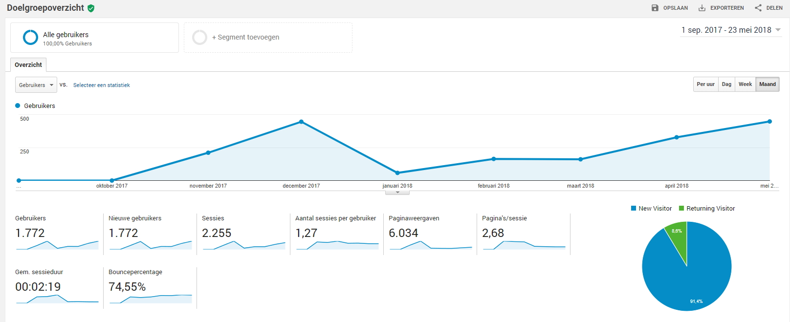Click the Gem. sessieduur value 00:02:19
This screenshot has width=790, height=322.
coord(38,287)
